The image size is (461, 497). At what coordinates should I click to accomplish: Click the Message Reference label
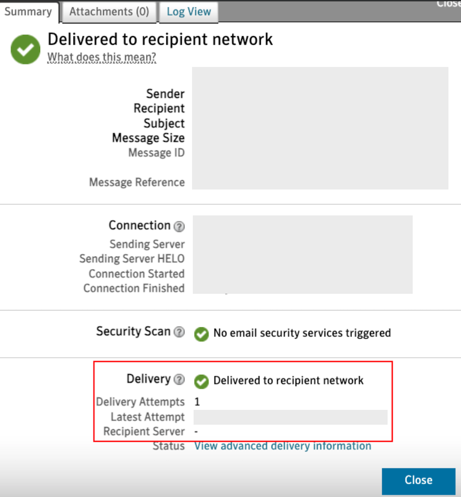point(137,182)
